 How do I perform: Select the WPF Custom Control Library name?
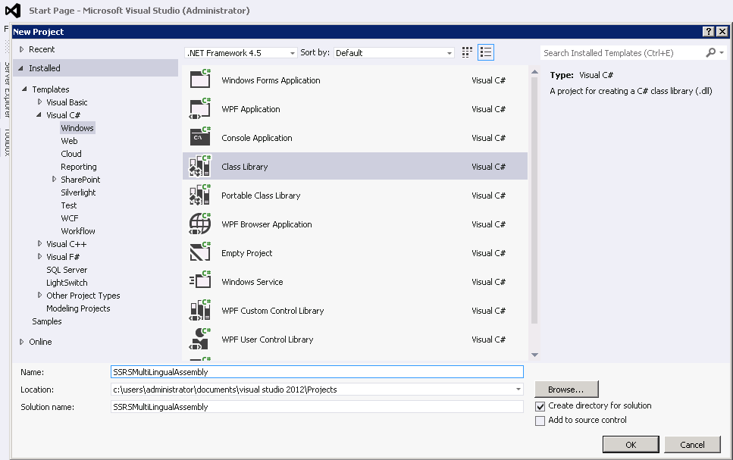(x=273, y=311)
